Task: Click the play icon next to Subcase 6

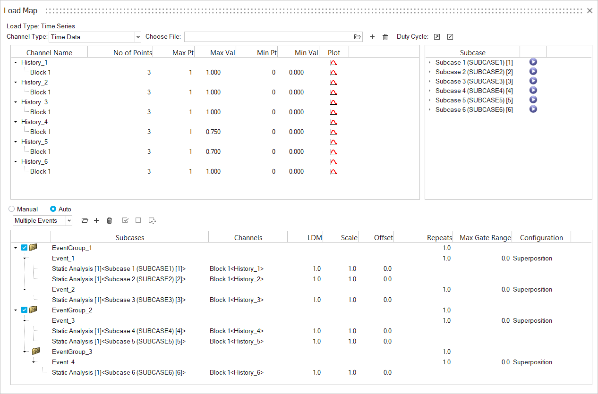Action: (x=533, y=109)
